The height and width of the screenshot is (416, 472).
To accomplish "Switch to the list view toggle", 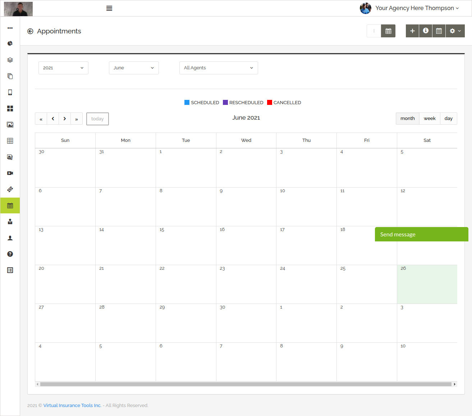I will [x=374, y=31].
